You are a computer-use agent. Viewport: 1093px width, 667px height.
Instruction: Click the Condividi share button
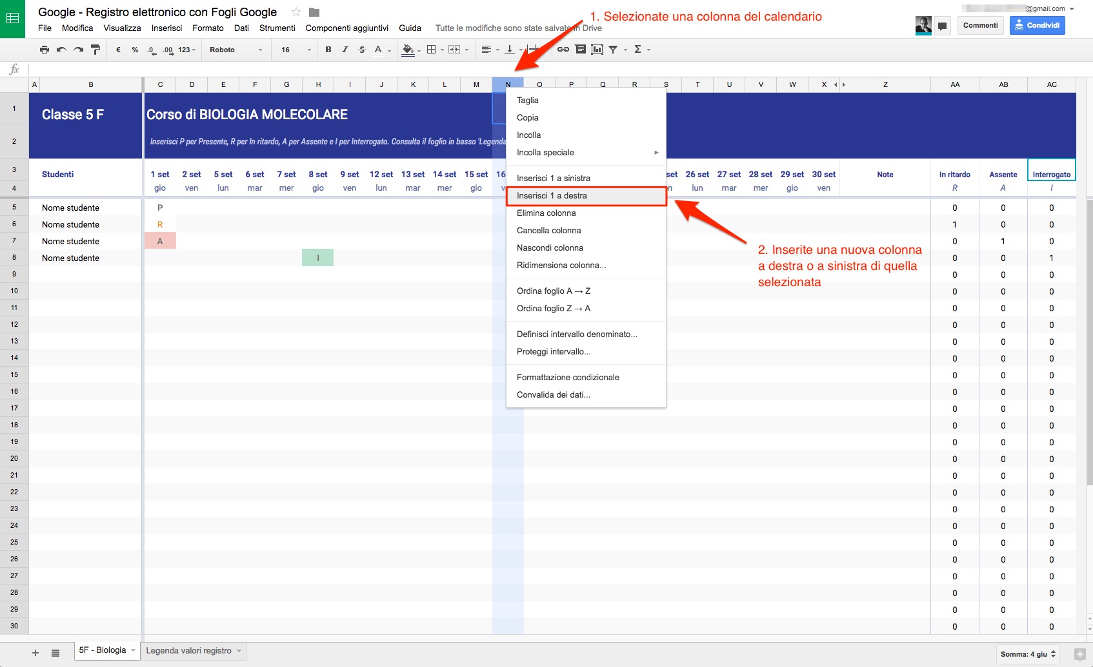pos(1037,25)
